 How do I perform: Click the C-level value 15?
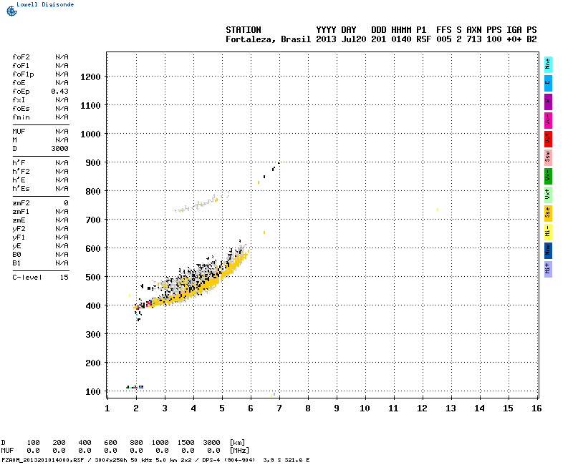click(64, 277)
